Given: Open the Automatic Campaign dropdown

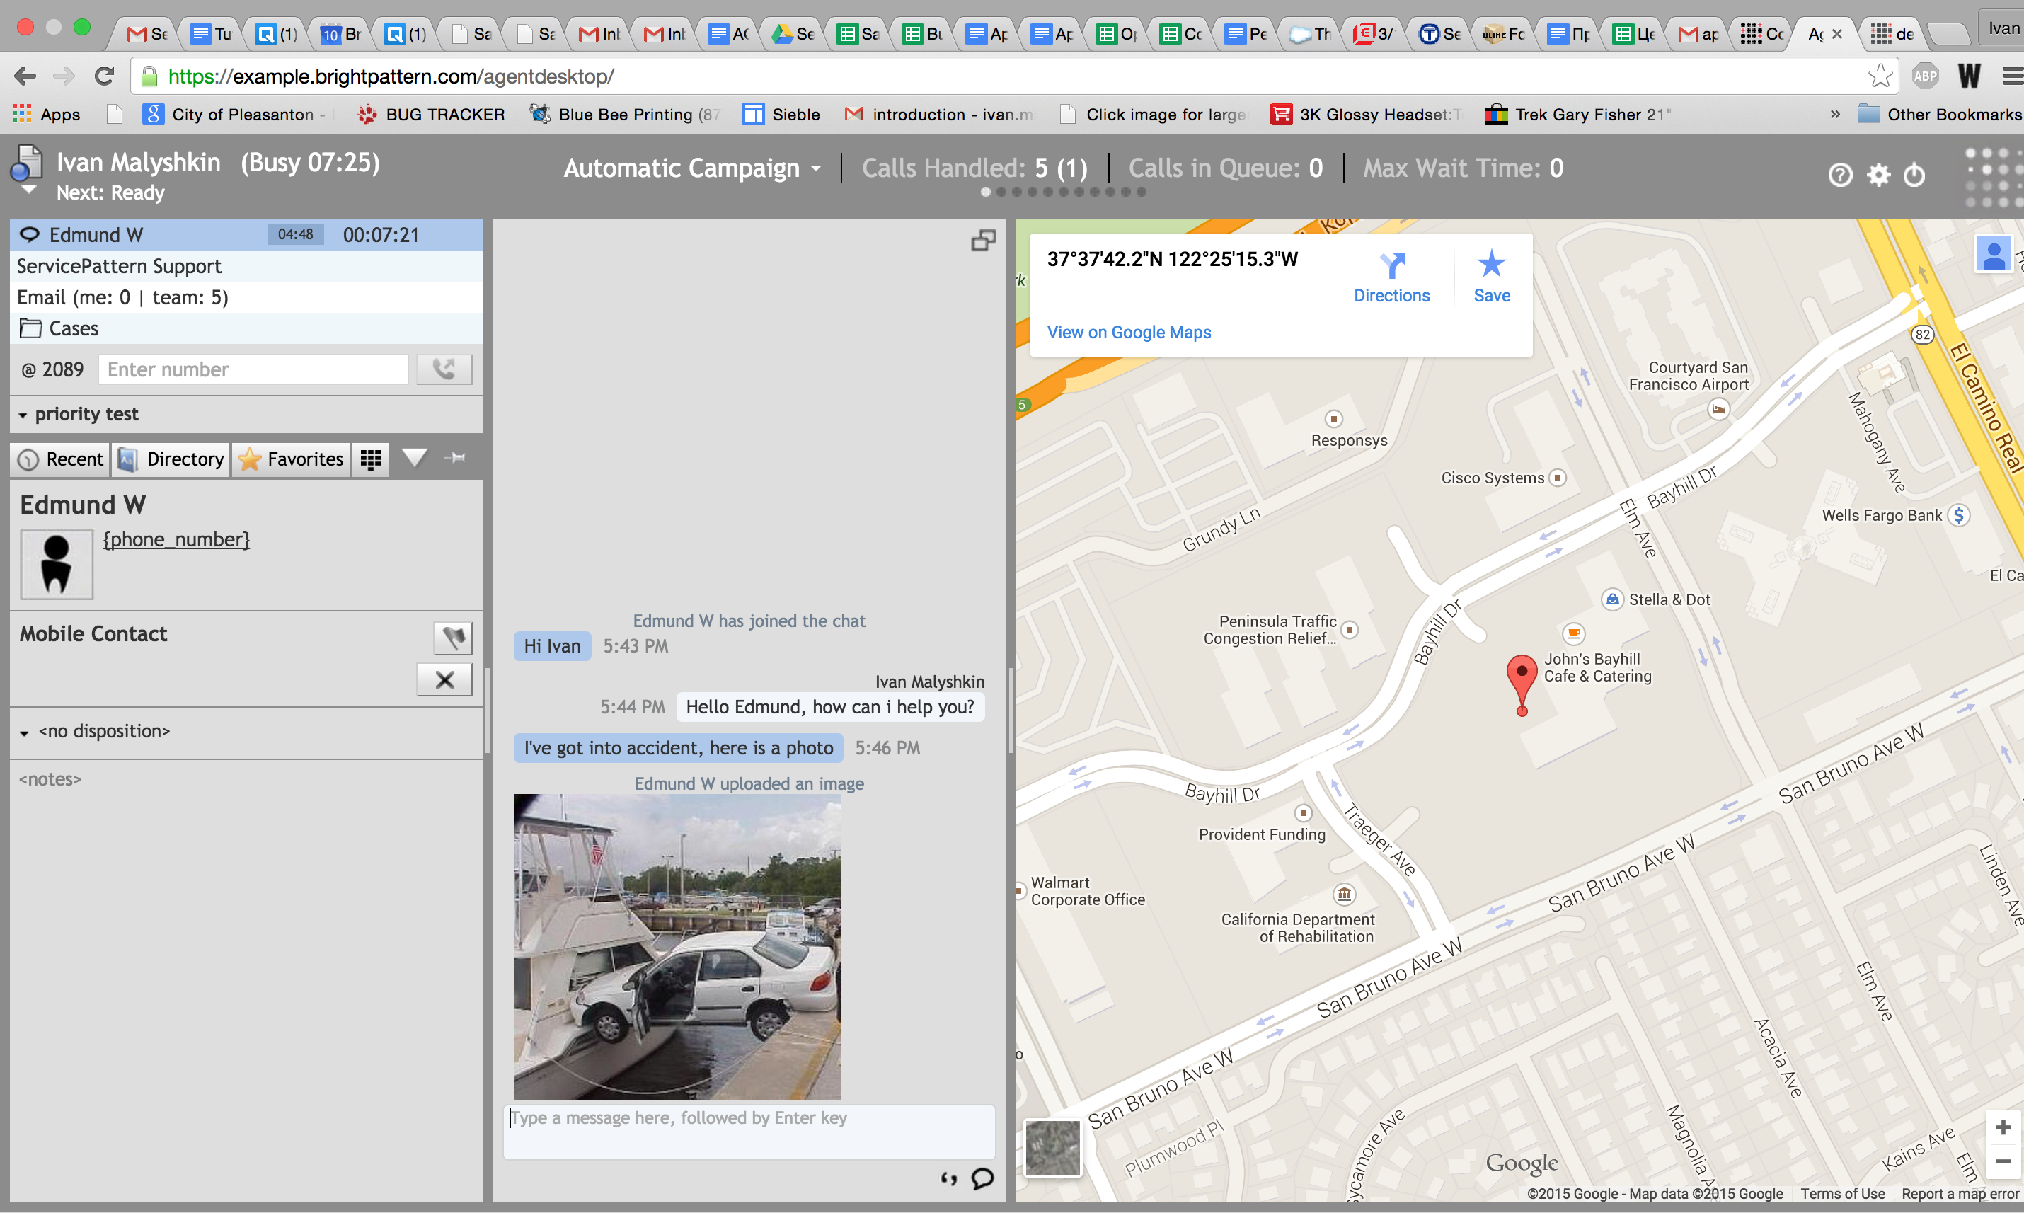Looking at the screenshot, I should [x=692, y=168].
